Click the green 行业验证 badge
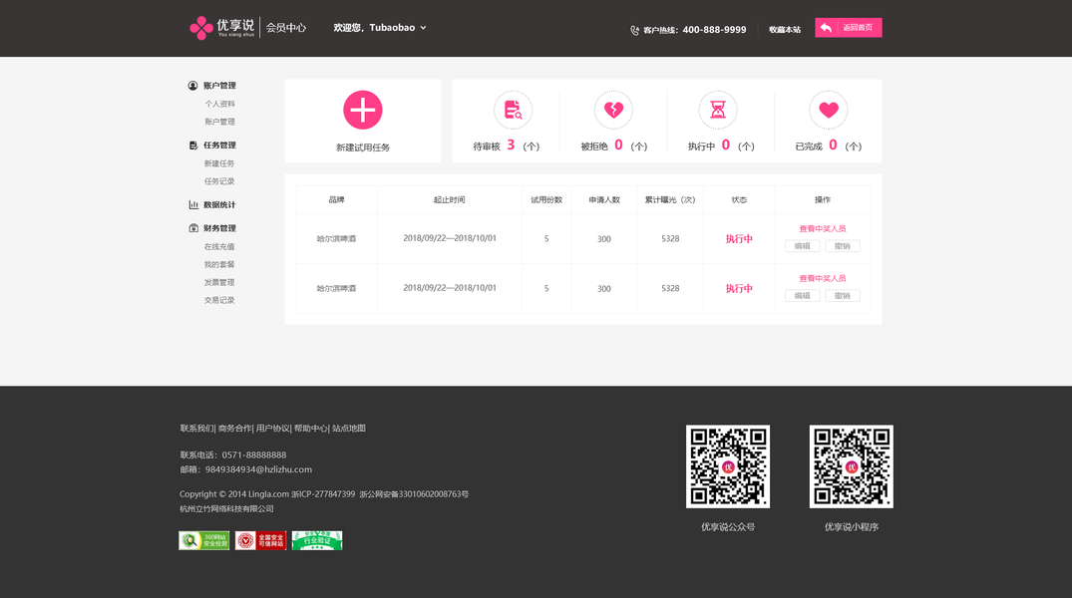The height and width of the screenshot is (598, 1072). pos(317,540)
